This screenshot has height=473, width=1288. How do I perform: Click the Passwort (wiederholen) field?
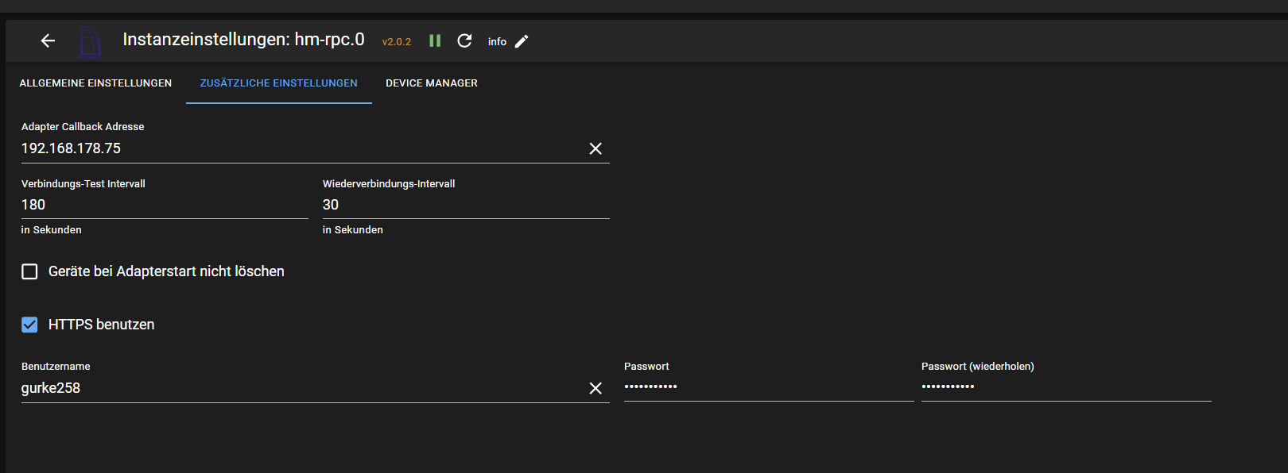coord(1065,387)
